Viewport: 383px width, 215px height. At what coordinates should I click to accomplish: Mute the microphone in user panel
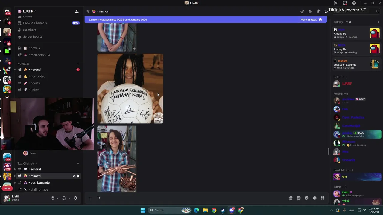coord(53,198)
